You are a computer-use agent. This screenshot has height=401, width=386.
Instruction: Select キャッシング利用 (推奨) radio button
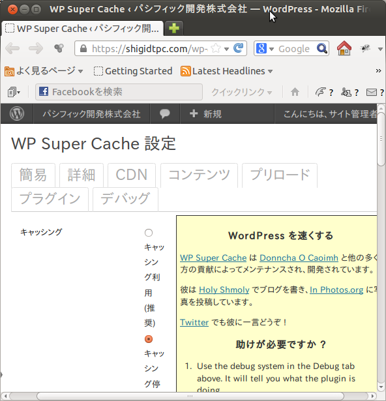[149, 233]
